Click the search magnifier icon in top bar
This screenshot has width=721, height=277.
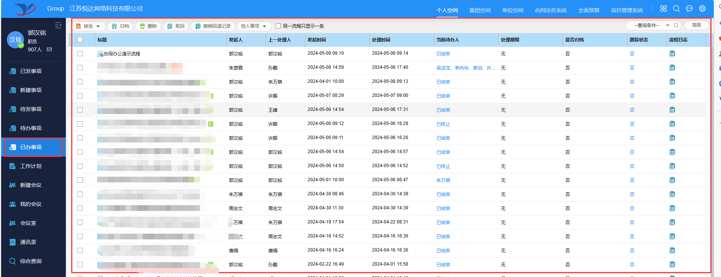(676, 9)
